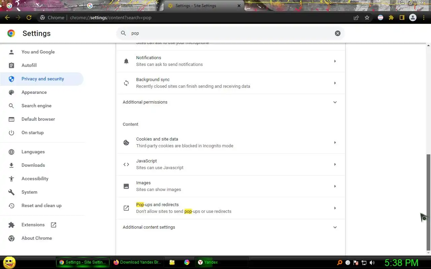Switch to the jerry - Google Search tab
The width and height of the screenshot is (431, 269).
pos(123,6)
